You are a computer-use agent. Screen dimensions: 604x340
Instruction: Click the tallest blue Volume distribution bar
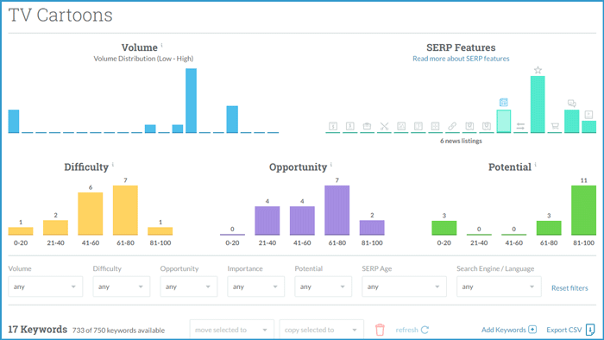[191, 101]
